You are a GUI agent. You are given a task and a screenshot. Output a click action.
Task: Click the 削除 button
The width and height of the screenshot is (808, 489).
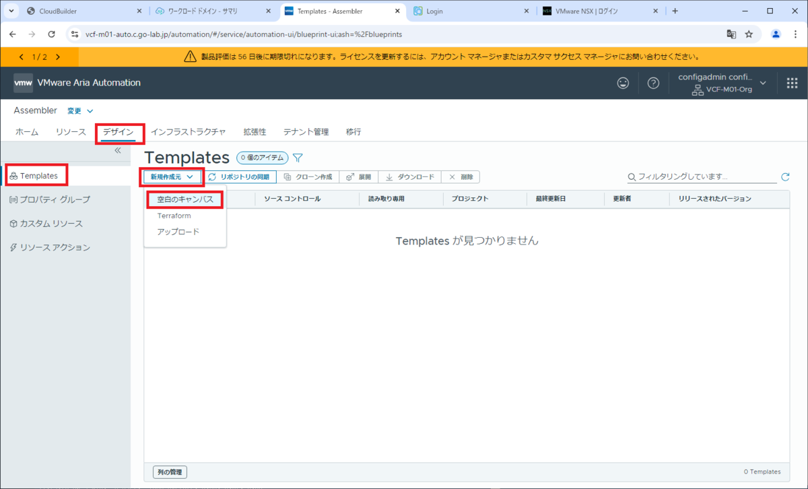[x=461, y=177]
